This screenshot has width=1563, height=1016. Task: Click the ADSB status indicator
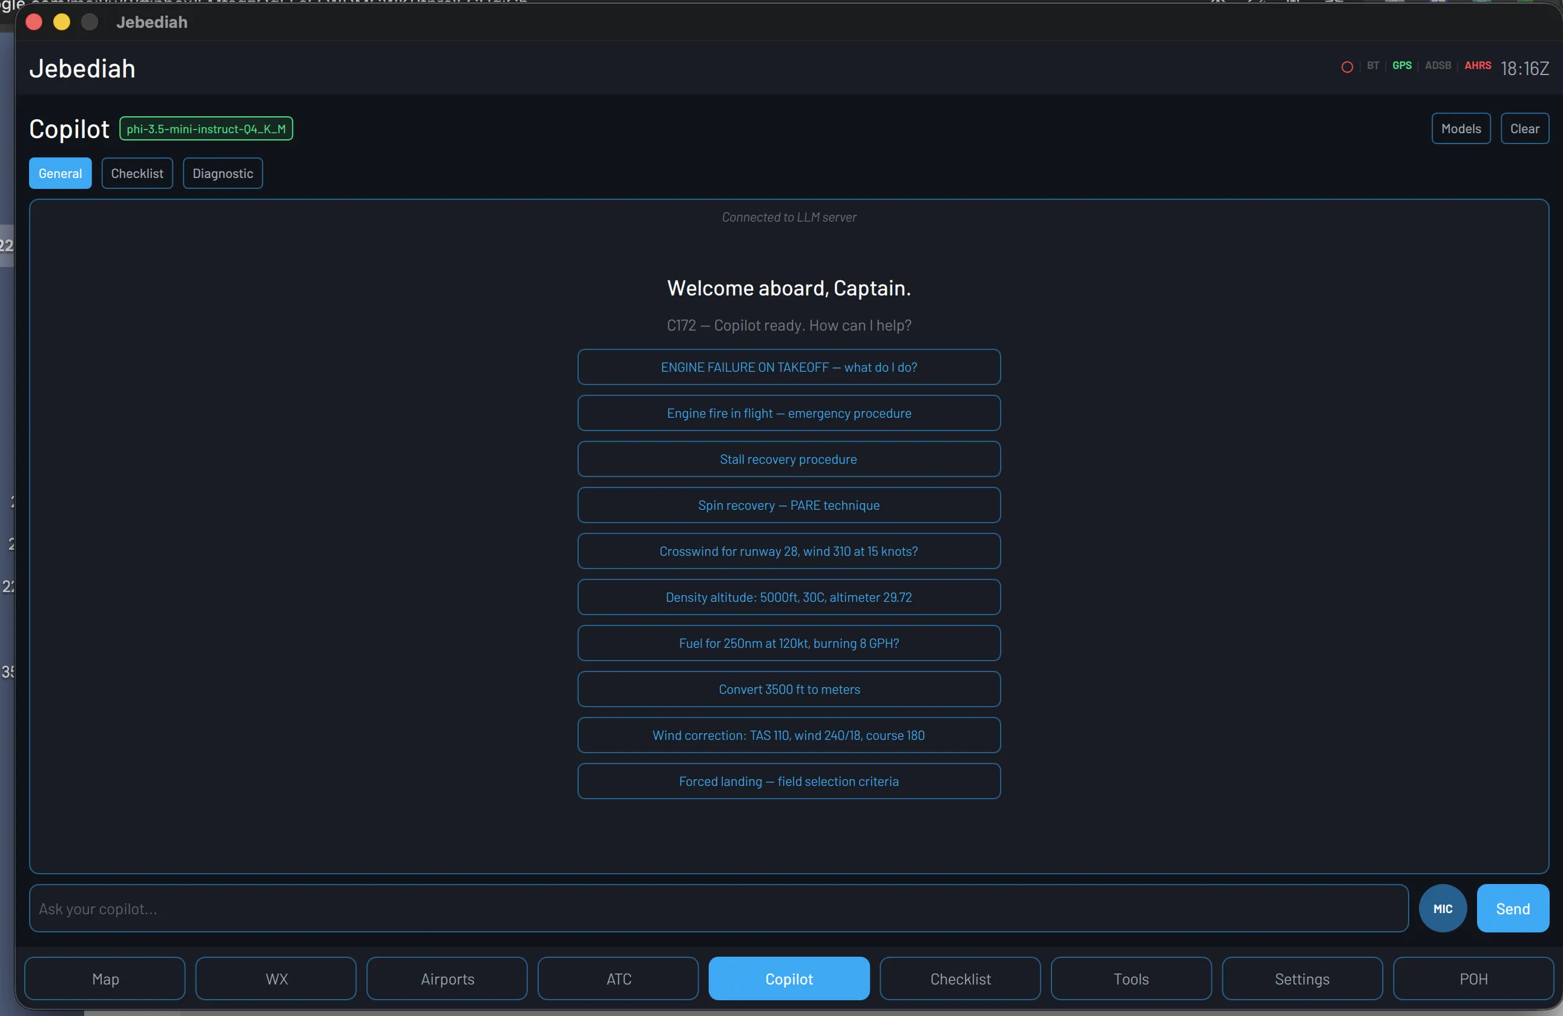[1438, 65]
